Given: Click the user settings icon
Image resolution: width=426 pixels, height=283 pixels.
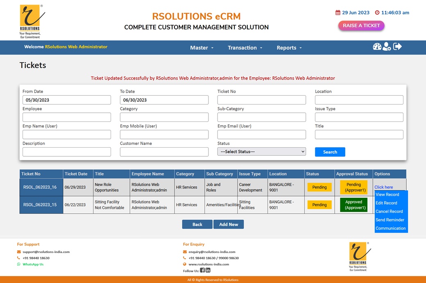Looking at the screenshot, I should coord(387,47).
